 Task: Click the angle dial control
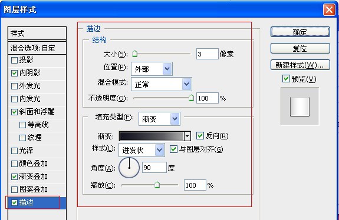(129, 168)
